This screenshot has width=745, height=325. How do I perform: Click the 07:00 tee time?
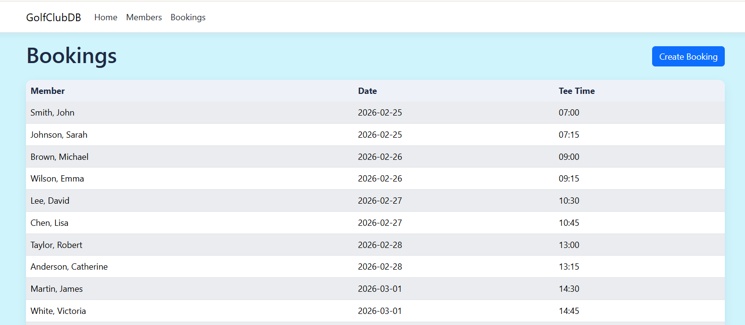coord(569,113)
